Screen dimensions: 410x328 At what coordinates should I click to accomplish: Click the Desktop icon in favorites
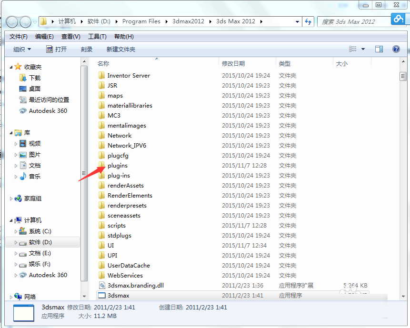23,89
